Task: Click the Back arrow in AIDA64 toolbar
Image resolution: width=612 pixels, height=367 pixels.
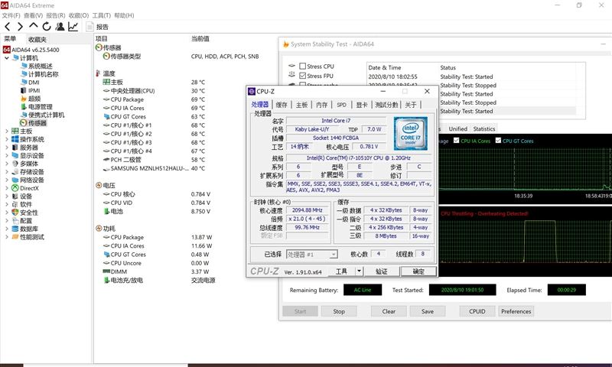Action: click(7, 27)
